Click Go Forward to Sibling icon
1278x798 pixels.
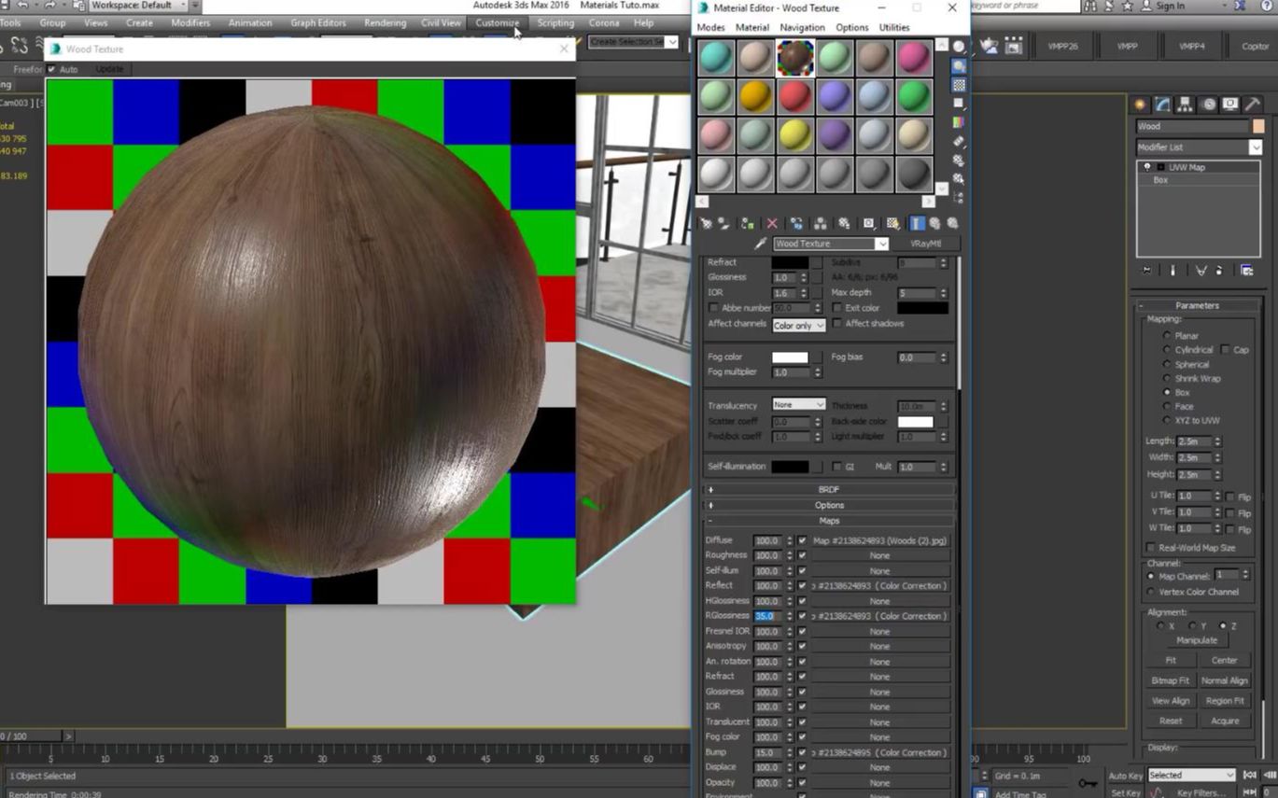[952, 224]
